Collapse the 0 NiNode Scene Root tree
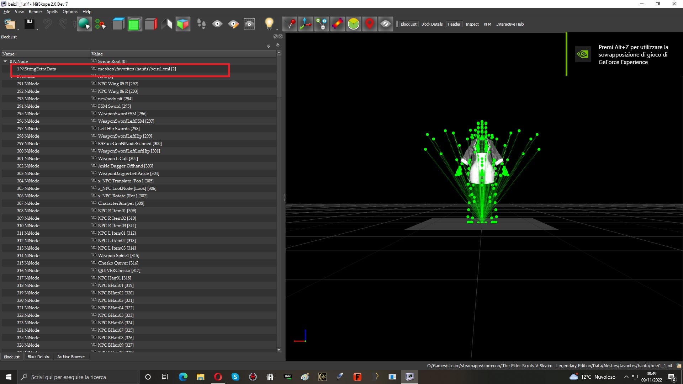The width and height of the screenshot is (683, 384). (x=5, y=61)
